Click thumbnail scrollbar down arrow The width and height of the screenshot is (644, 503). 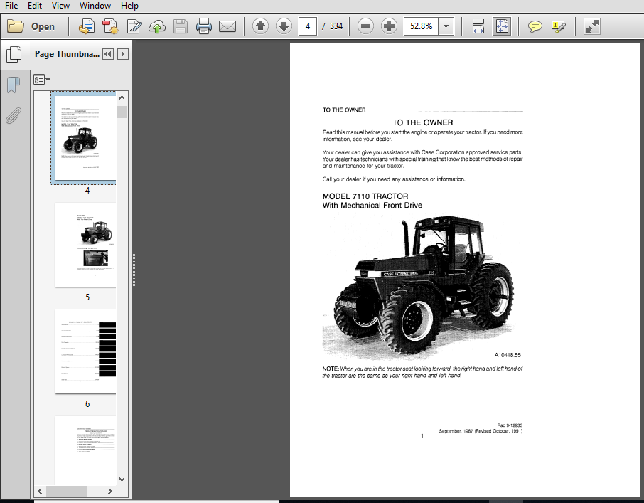click(122, 479)
